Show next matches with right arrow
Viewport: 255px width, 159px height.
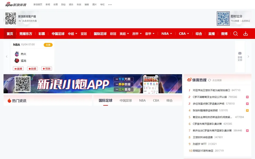(248, 56)
